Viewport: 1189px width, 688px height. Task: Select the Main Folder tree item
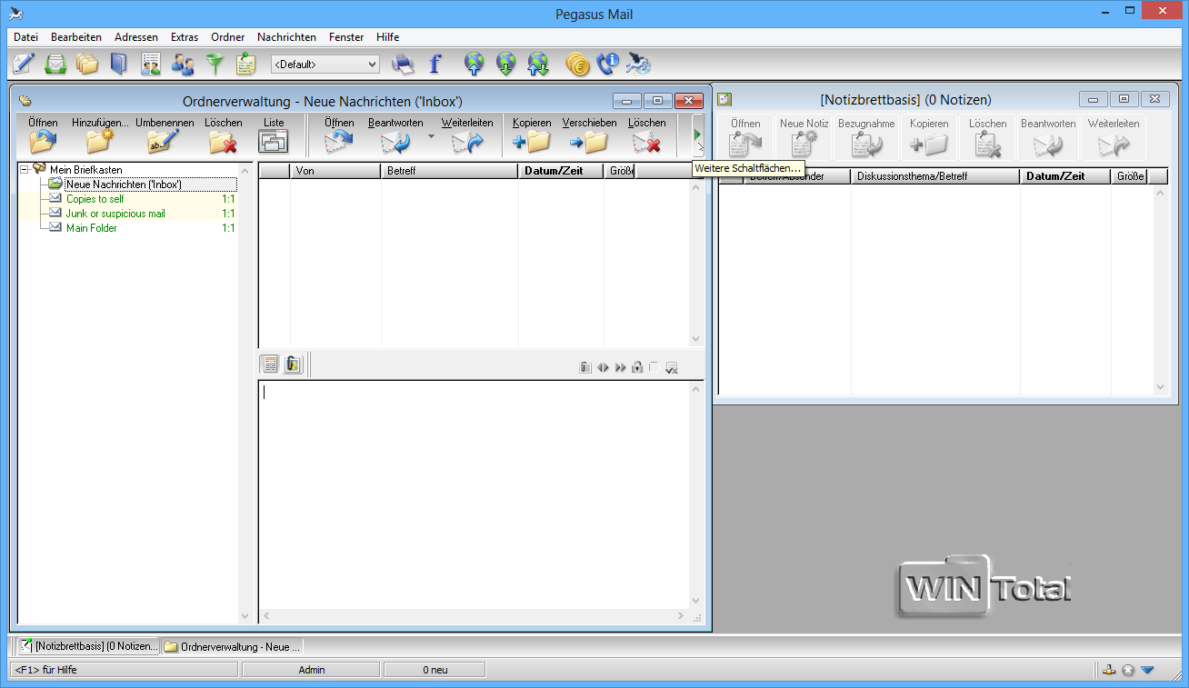click(92, 228)
